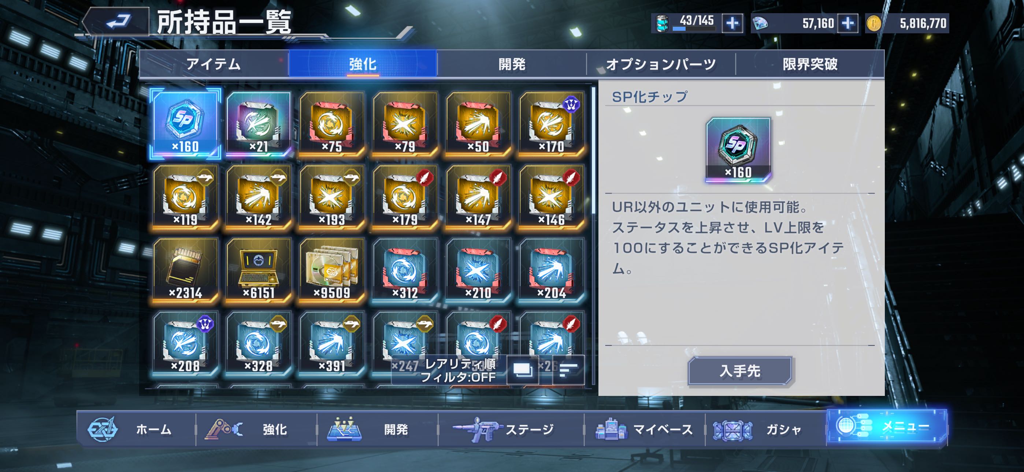Add diamonds with the plus beside 57,160
The height and width of the screenshot is (472, 1024).
[x=847, y=23]
